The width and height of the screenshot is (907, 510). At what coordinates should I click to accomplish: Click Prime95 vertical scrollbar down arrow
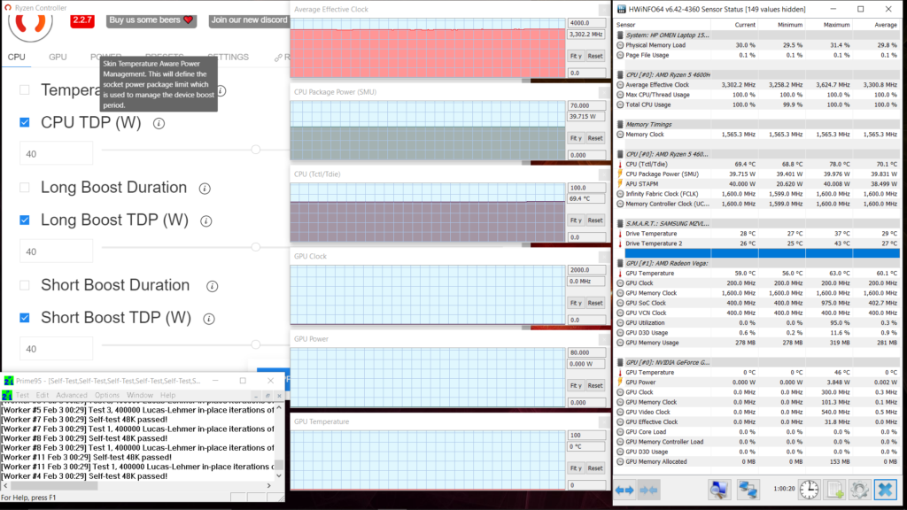click(279, 475)
